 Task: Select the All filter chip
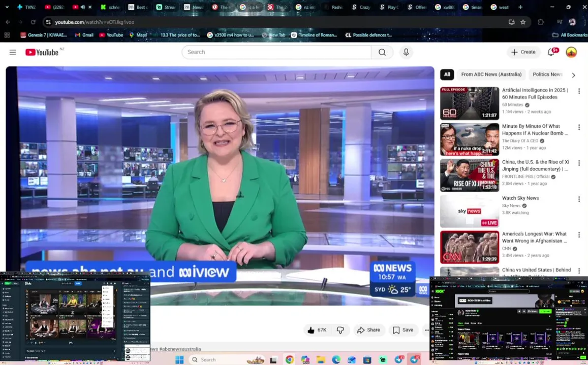point(447,75)
